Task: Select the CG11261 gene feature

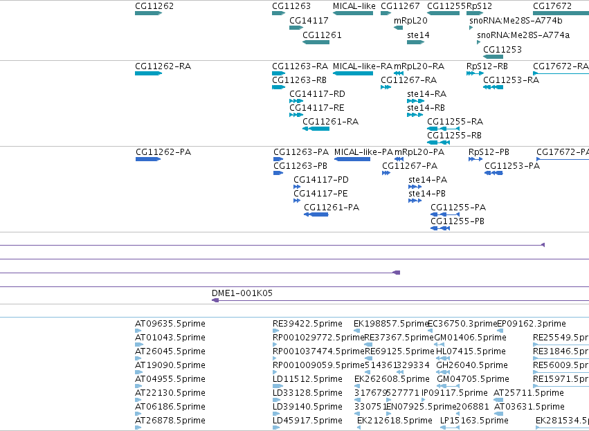Action: 316,42
